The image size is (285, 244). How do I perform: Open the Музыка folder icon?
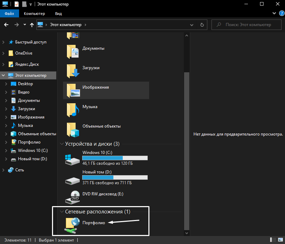click(73, 109)
